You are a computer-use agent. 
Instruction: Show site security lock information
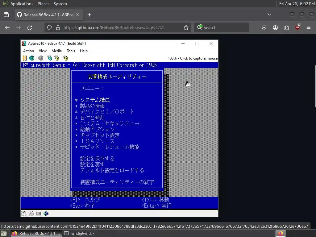click(58, 27)
